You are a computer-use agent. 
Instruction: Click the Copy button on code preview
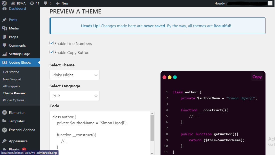(x=257, y=77)
